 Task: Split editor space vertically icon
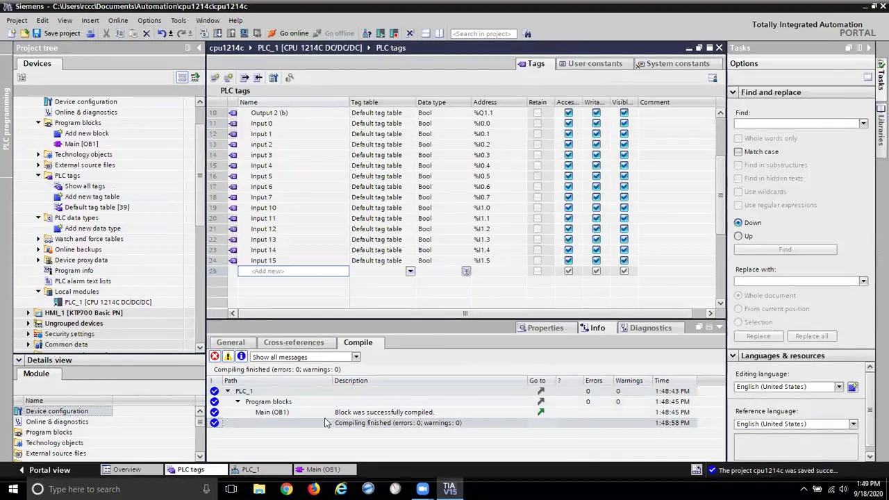coord(439,33)
